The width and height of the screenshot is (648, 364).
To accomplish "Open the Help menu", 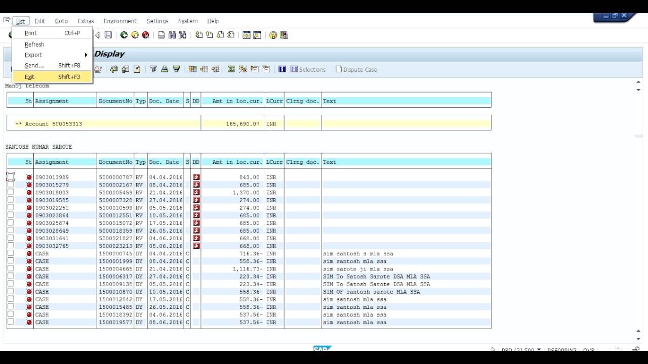I will click(213, 21).
